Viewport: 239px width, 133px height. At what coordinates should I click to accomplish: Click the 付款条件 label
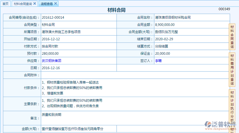[x=31, y=88]
